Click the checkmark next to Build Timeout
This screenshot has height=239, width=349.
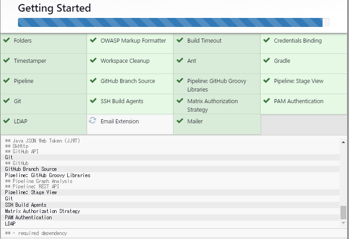[x=180, y=40]
